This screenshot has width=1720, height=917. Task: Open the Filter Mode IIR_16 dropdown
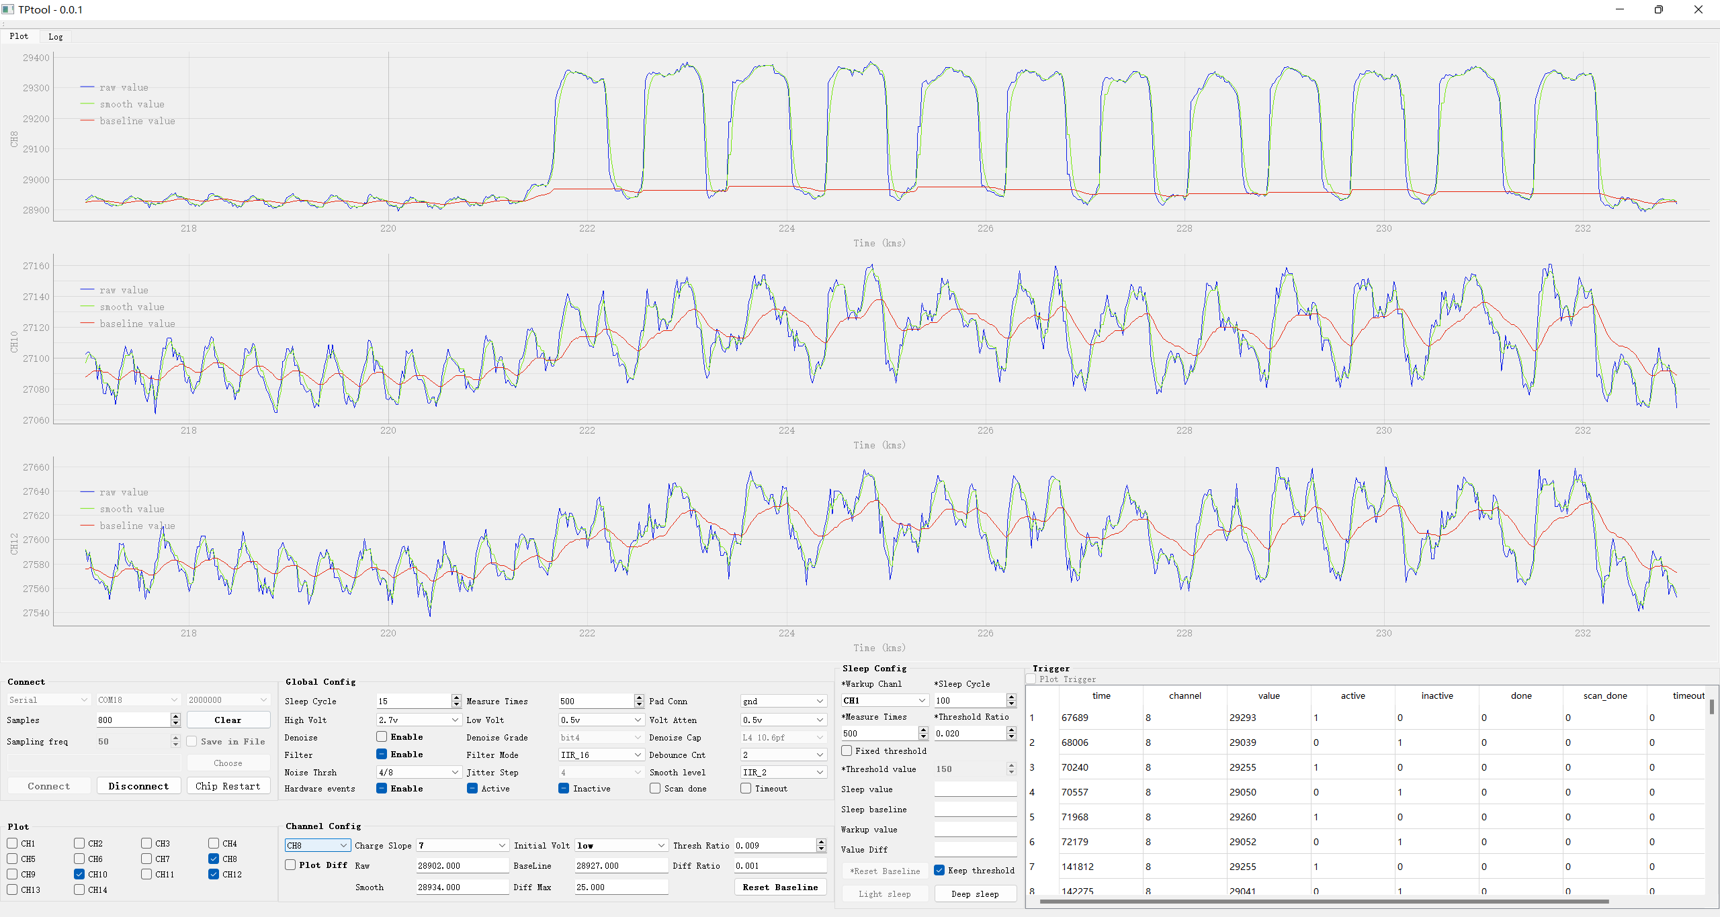[601, 755]
